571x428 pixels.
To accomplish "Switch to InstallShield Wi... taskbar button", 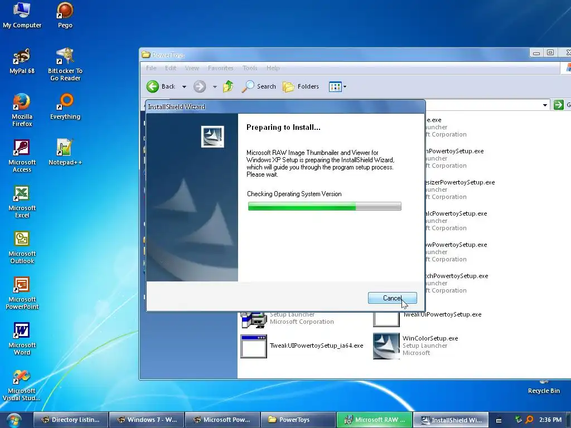I will (x=450, y=420).
